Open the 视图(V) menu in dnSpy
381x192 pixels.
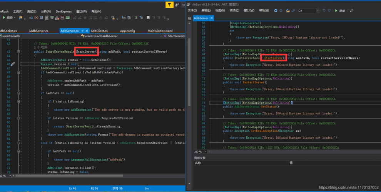220,10
